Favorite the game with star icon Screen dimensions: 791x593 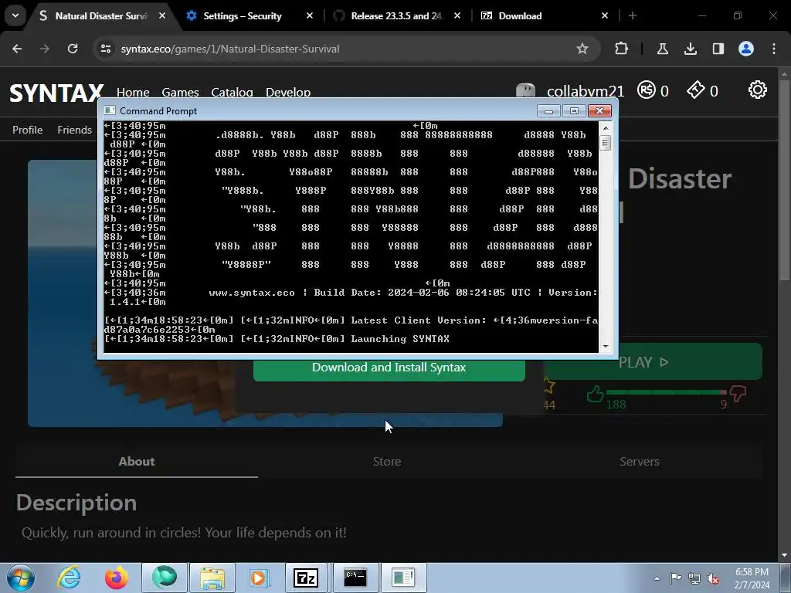click(549, 386)
